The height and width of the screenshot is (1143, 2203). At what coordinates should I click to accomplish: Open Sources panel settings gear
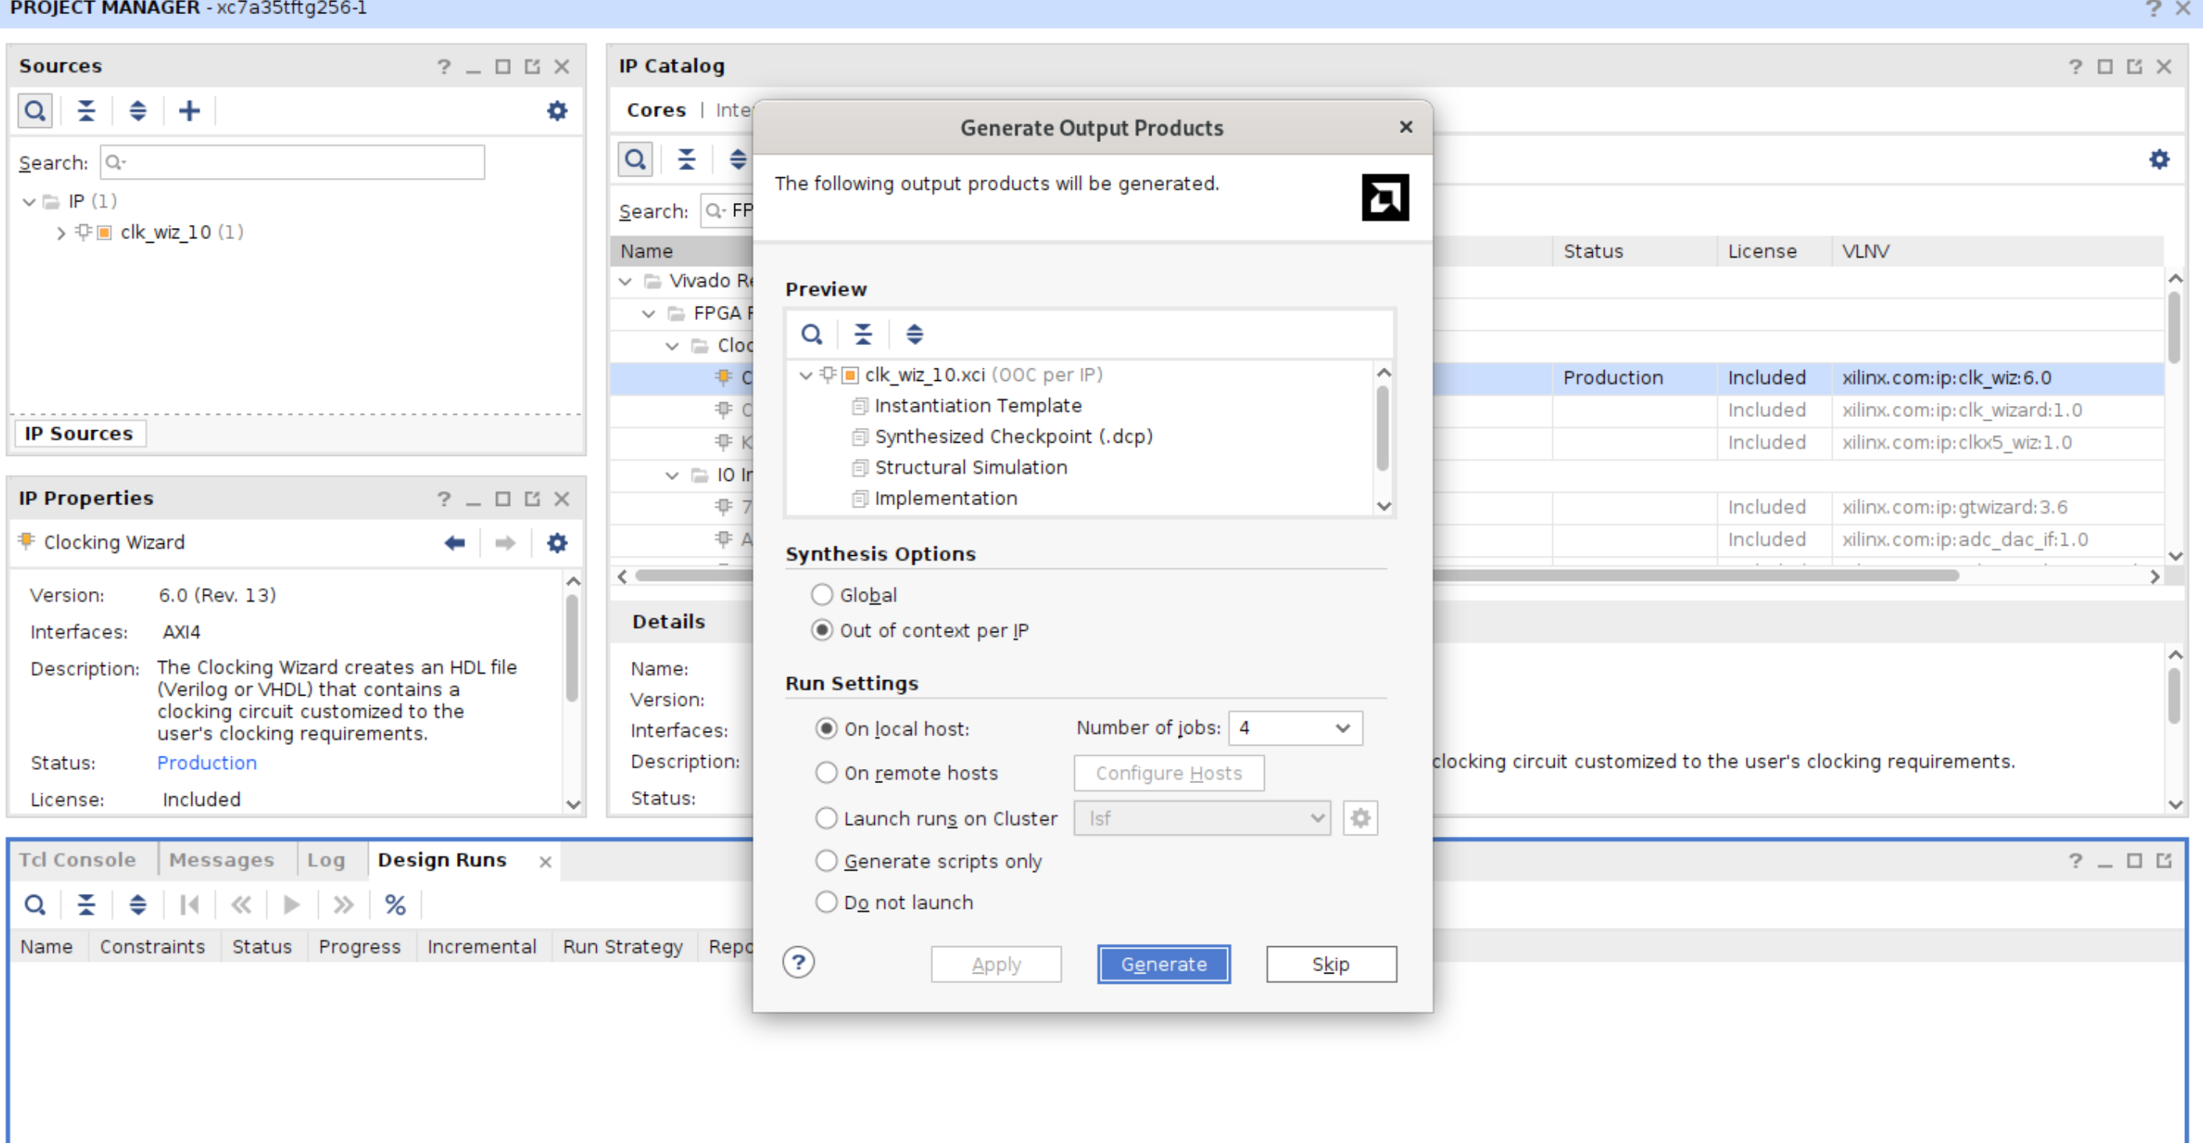click(557, 110)
